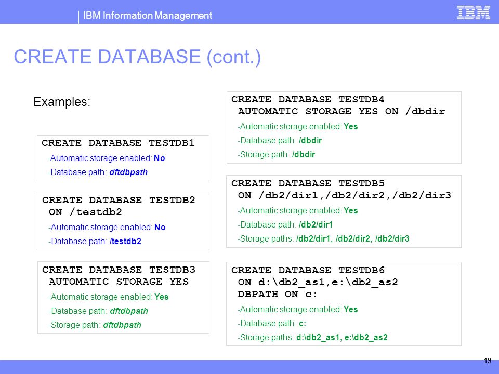
Task: Click 'ON d:\db2_as1,e:\db2_as2' command line
Action: point(318,283)
